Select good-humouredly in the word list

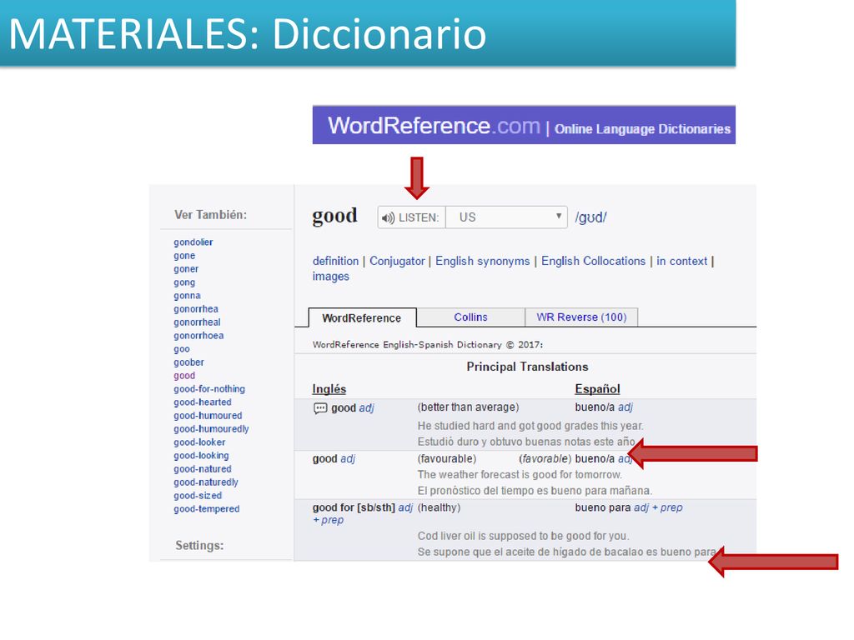tap(211, 429)
